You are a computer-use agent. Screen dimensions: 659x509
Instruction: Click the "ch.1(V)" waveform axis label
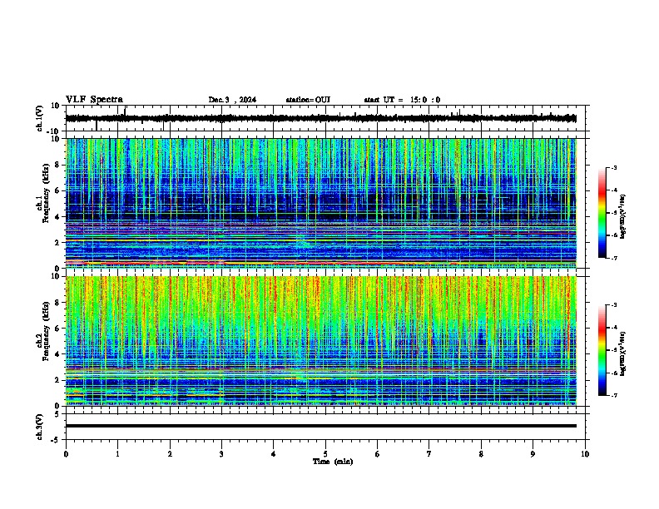(x=40, y=118)
